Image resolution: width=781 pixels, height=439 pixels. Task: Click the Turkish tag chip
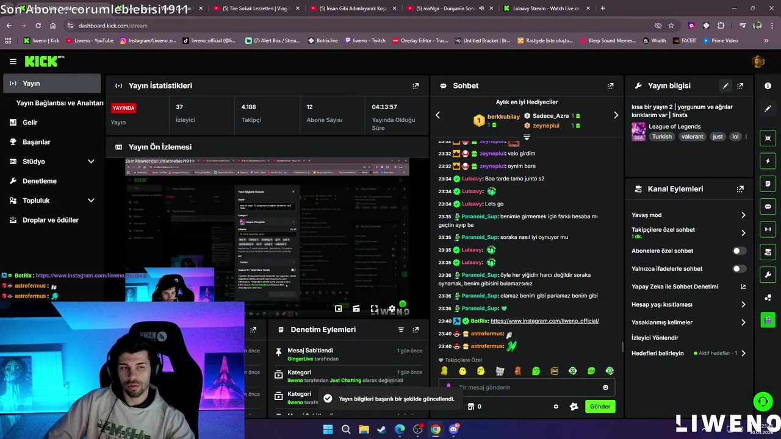tap(662, 137)
